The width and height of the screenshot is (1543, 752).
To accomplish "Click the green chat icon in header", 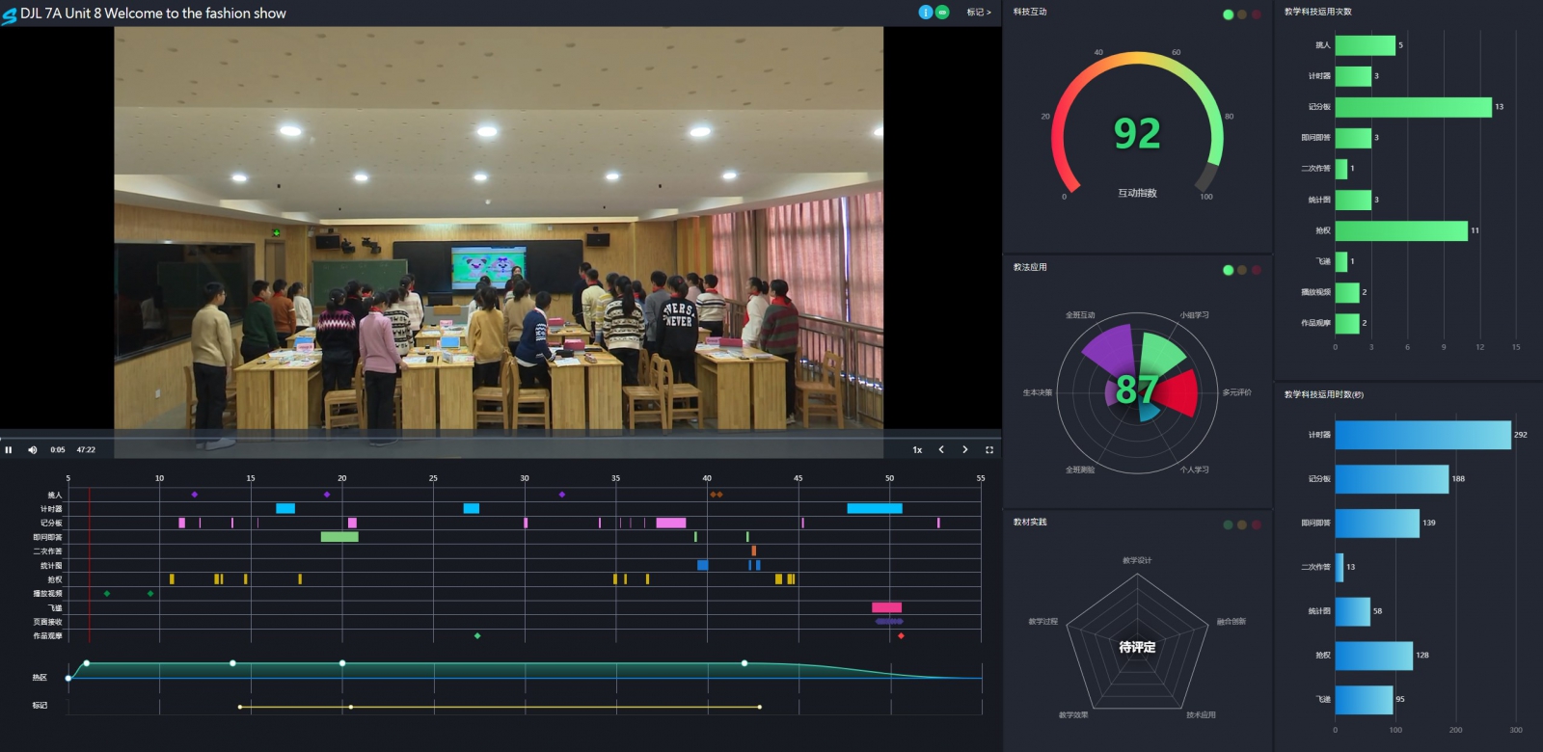I will point(942,13).
